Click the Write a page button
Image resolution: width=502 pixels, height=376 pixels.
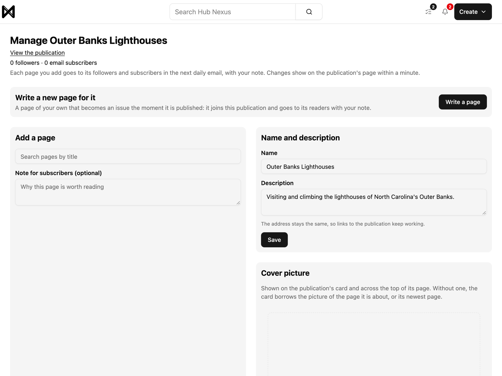(x=462, y=102)
